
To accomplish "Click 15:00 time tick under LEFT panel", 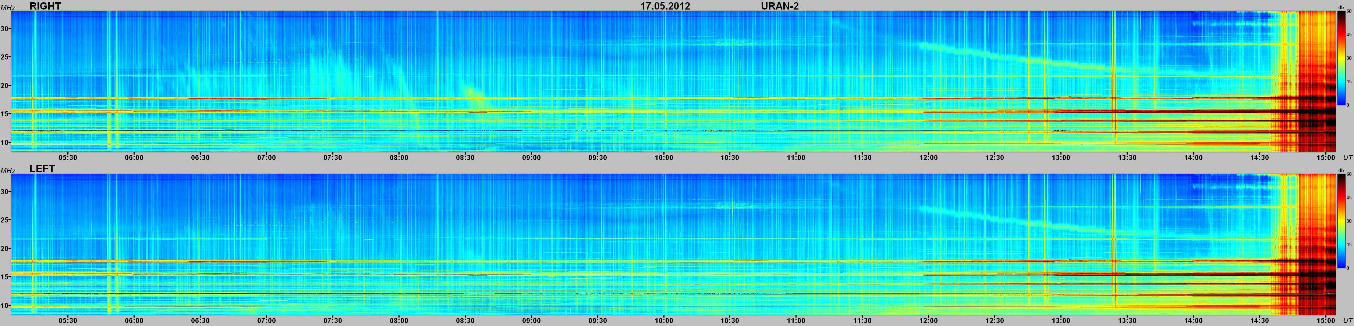I will 1326,320.
